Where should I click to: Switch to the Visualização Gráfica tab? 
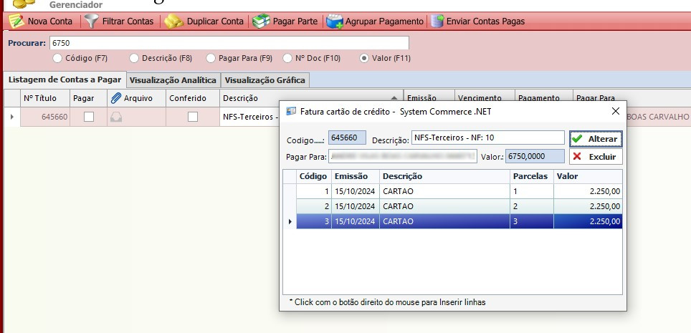point(265,81)
